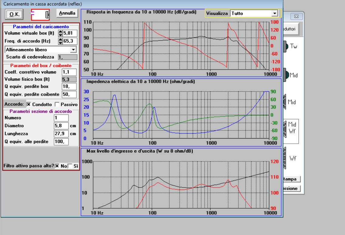Click the Lunghezza input field
Screen dimensions: 345x235
click(61, 134)
